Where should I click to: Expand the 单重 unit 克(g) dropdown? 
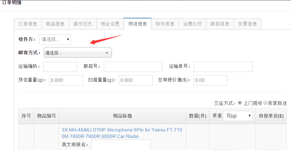[238, 116]
